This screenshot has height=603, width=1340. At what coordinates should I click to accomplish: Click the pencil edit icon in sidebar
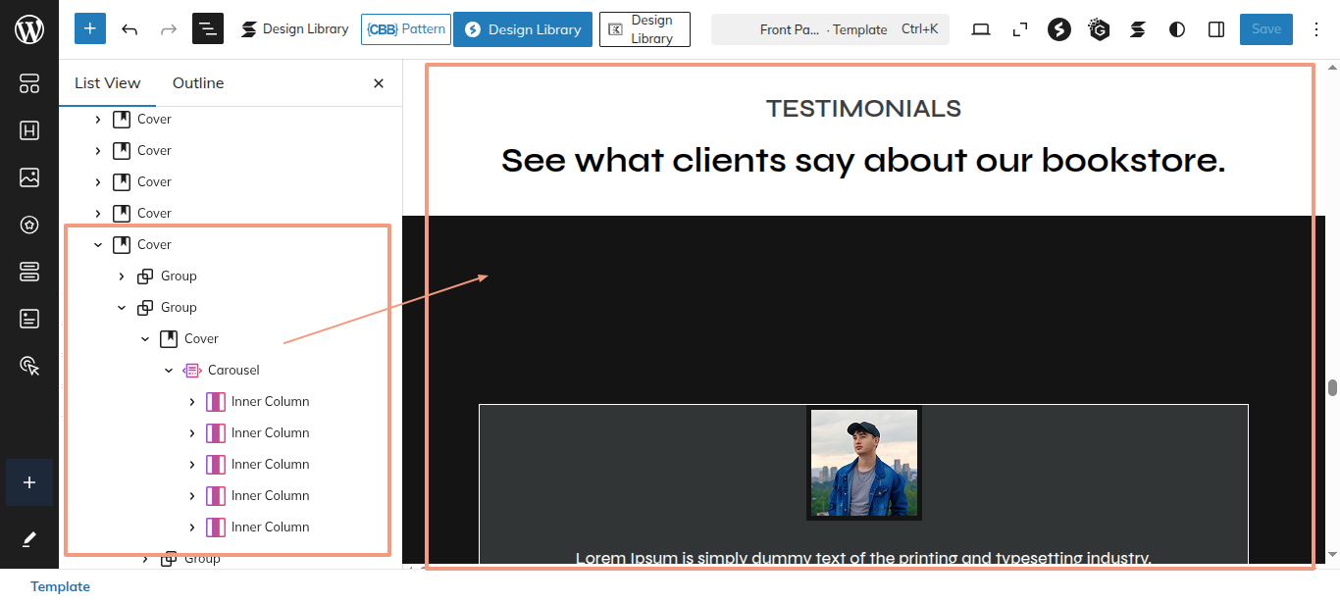click(x=29, y=539)
